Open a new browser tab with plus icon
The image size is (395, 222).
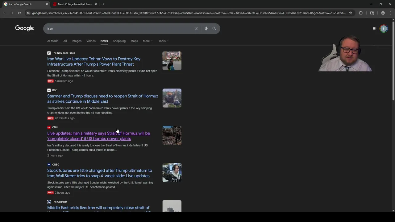pos(103,4)
